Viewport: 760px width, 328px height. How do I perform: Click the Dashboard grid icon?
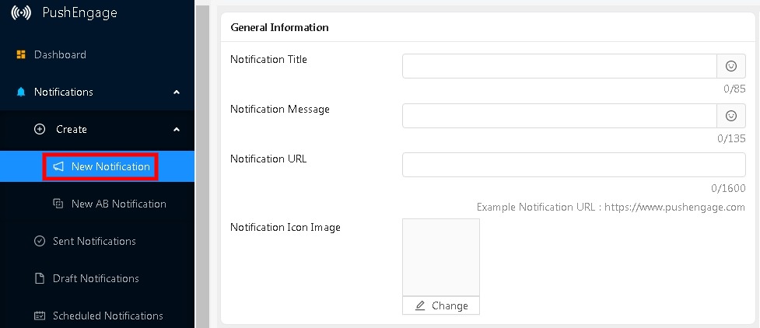point(21,54)
